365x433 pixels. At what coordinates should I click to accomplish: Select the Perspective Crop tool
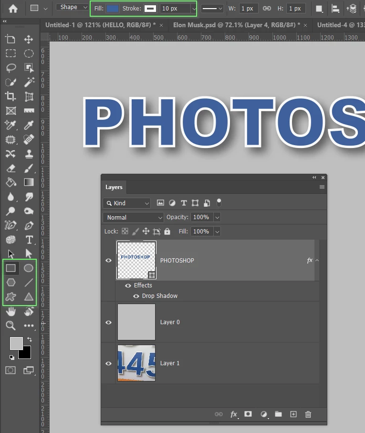click(x=29, y=96)
